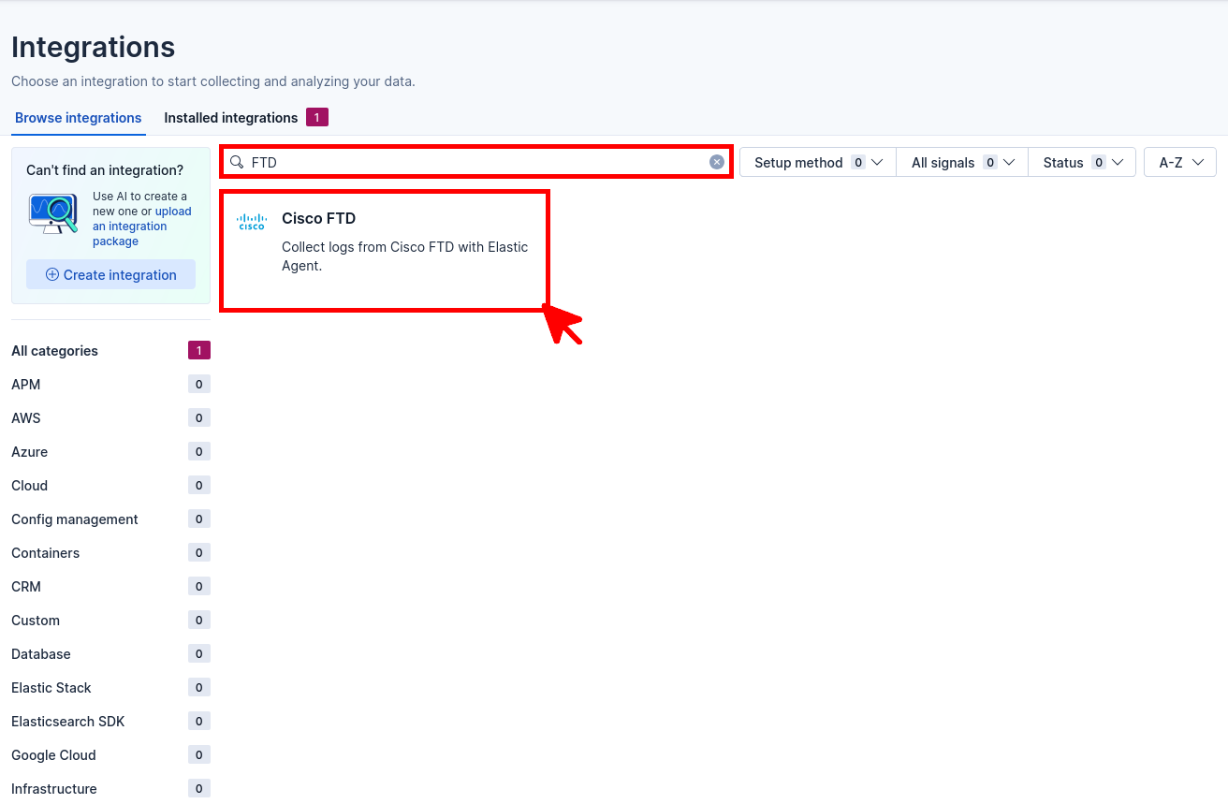Image resolution: width=1228 pixels, height=804 pixels.
Task: Select the Google Cloud category
Action: click(x=110, y=755)
